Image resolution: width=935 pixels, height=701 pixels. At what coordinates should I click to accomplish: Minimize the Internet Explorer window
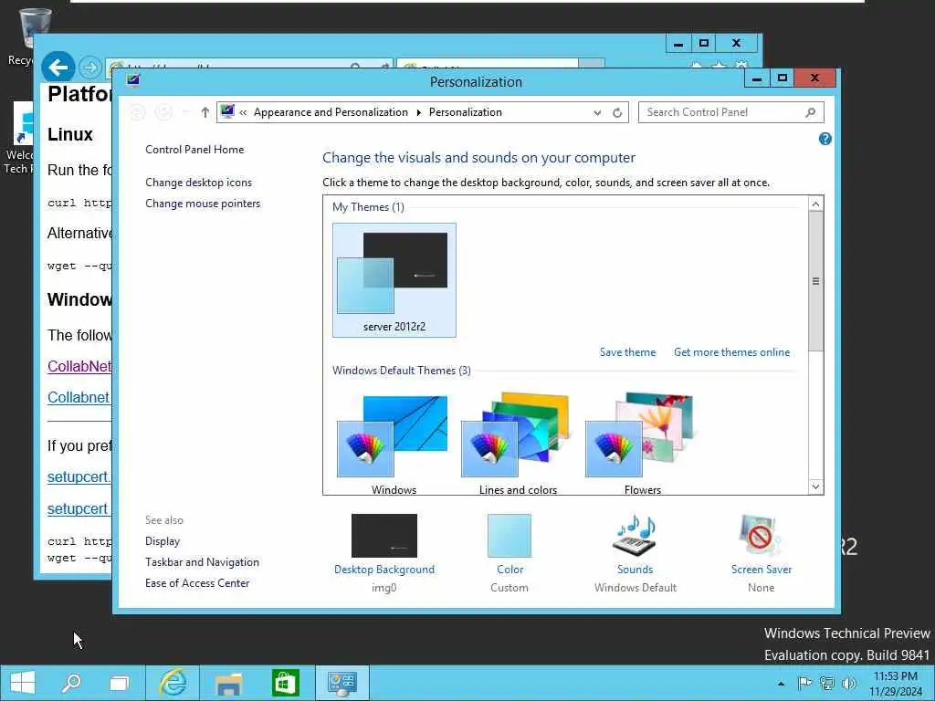click(678, 44)
